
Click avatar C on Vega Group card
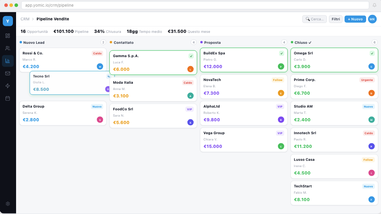coord(281,146)
